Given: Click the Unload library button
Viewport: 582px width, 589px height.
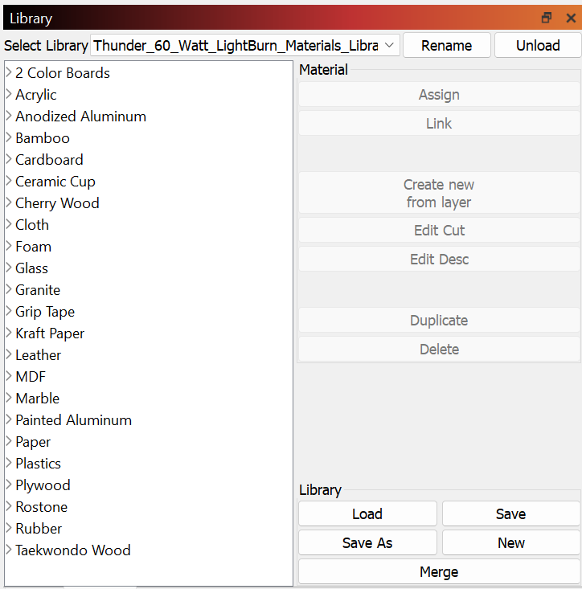Looking at the screenshot, I should (x=538, y=46).
